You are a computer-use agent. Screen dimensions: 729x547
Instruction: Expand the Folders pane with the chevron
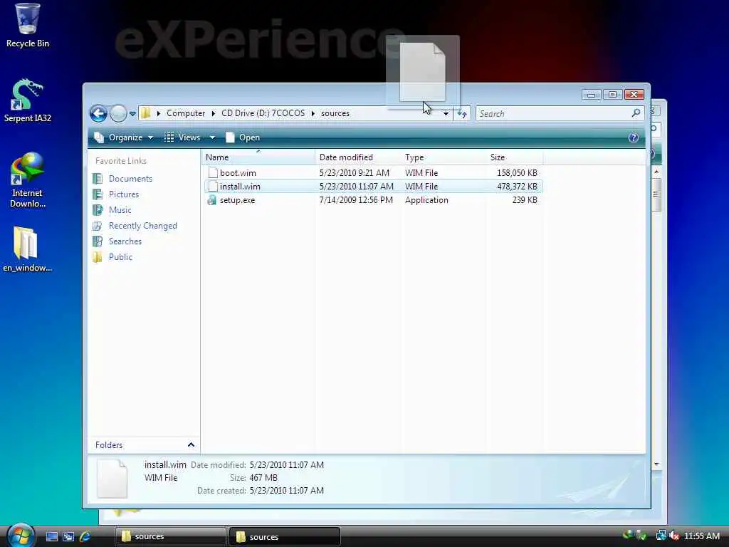click(191, 445)
